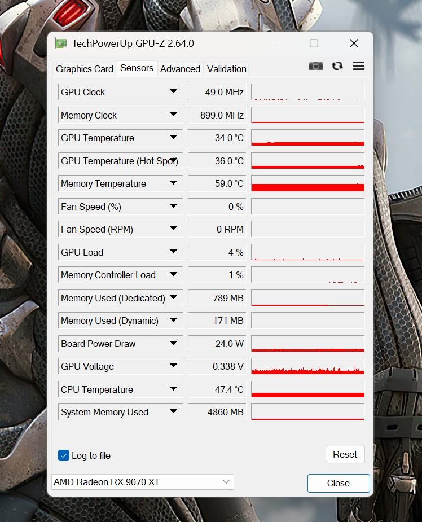This screenshot has width=422, height=522.
Task: Expand the Memory Temperature dropdown
Action: 173,182
